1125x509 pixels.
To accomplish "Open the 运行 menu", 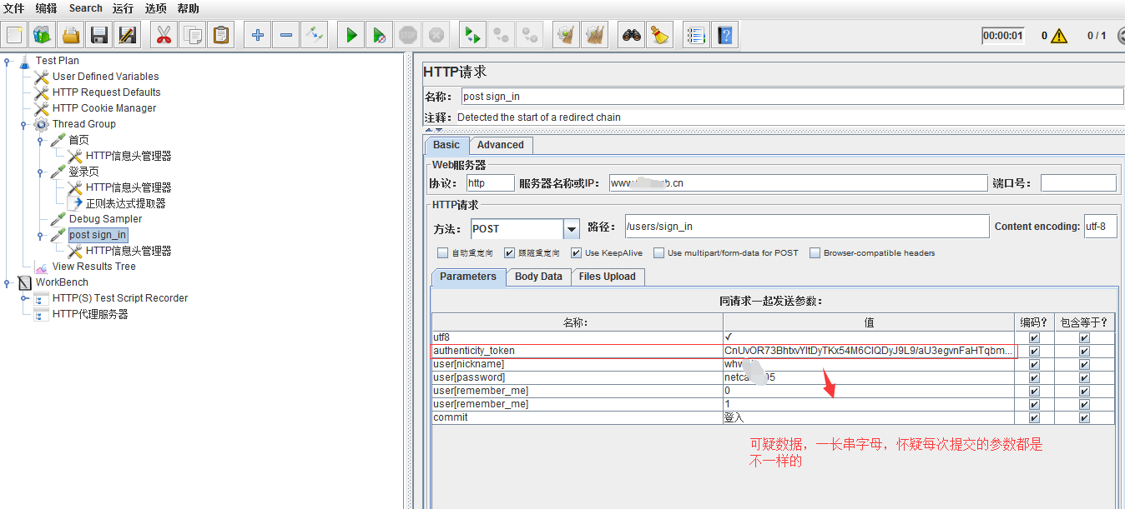I will point(123,8).
